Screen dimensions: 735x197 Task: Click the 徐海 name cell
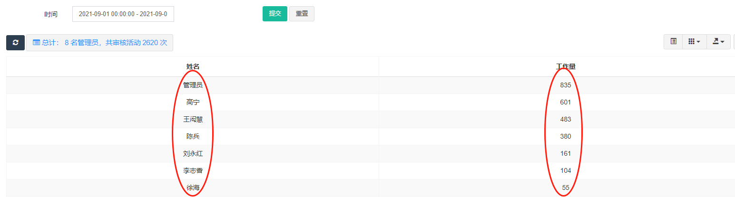(x=193, y=188)
